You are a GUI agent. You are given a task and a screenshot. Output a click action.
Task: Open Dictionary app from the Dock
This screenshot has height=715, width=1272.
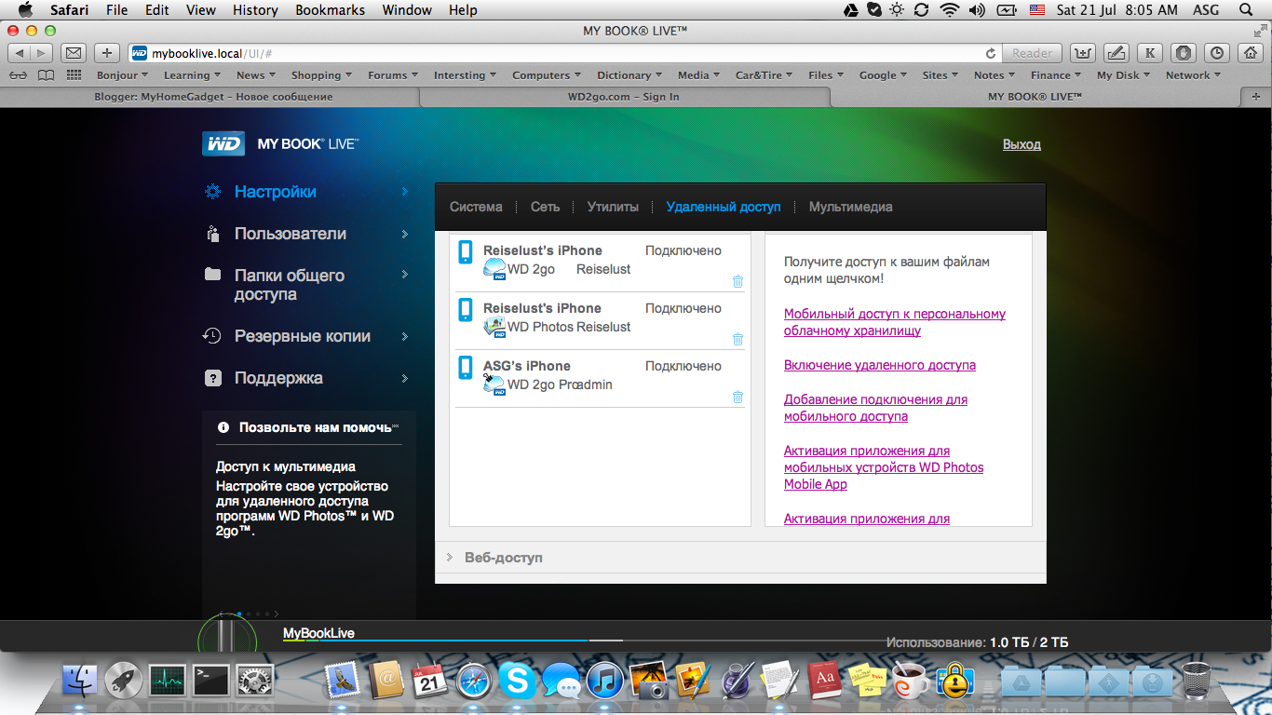click(825, 681)
